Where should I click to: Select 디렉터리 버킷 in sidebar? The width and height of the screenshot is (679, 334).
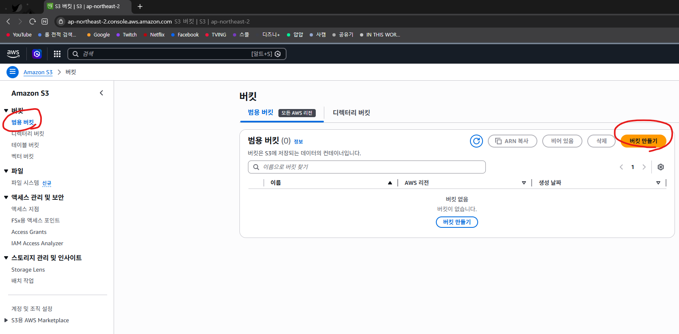28,133
